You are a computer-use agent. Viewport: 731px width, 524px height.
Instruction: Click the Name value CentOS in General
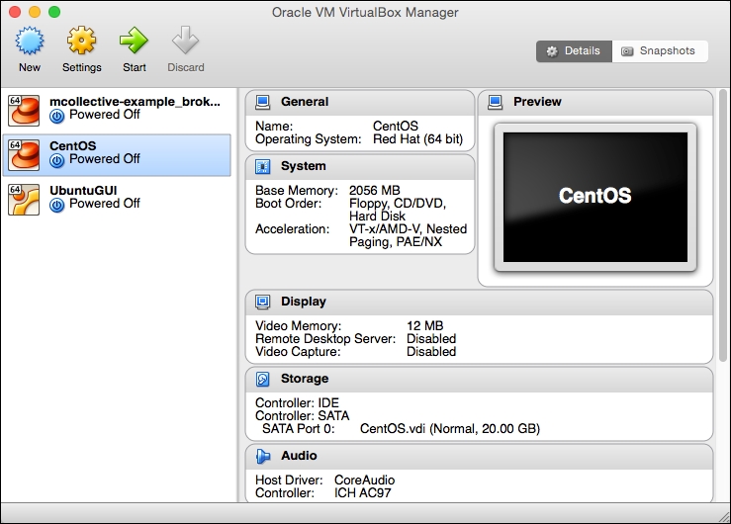[x=396, y=127]
